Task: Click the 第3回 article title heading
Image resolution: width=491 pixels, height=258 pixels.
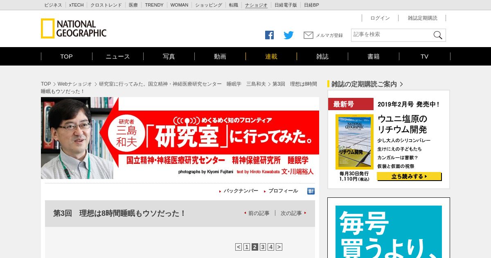Action: point(119,213)
